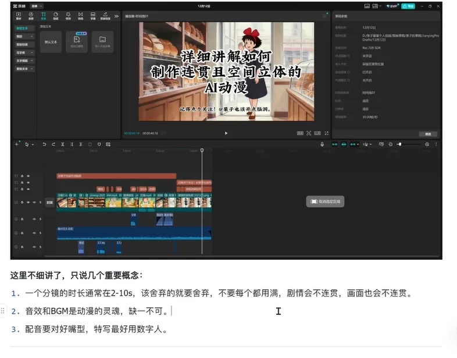Expand more tabs with double-chevron
This screenshot has height=358, width=457.
coord(117,16)
